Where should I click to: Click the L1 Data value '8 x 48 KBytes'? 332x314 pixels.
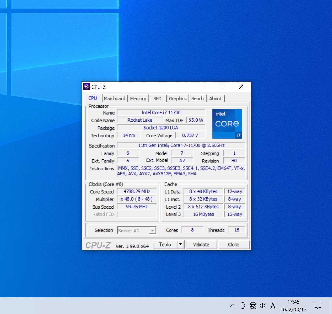pos(203,191)
